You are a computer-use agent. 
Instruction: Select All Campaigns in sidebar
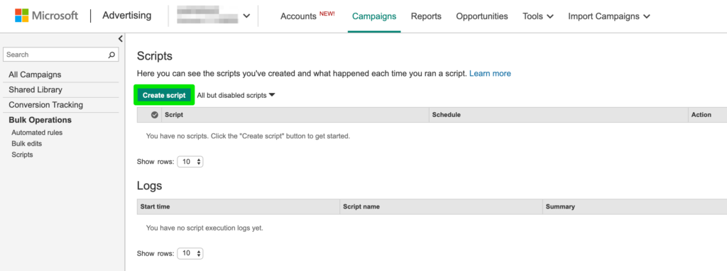pos(35,74)
